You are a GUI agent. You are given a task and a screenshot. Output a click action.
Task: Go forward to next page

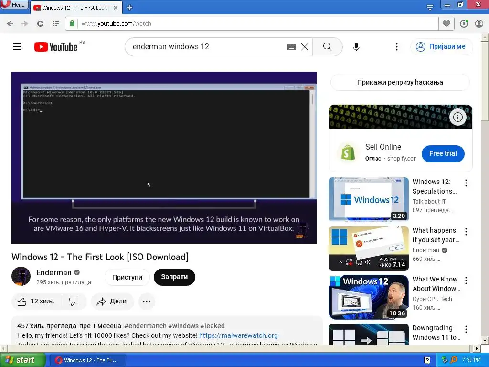pos(25,23)
